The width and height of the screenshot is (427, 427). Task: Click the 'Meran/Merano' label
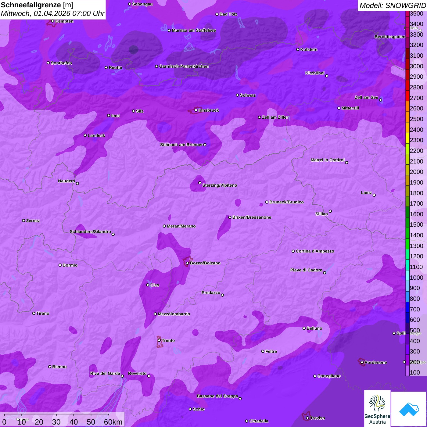181,226
